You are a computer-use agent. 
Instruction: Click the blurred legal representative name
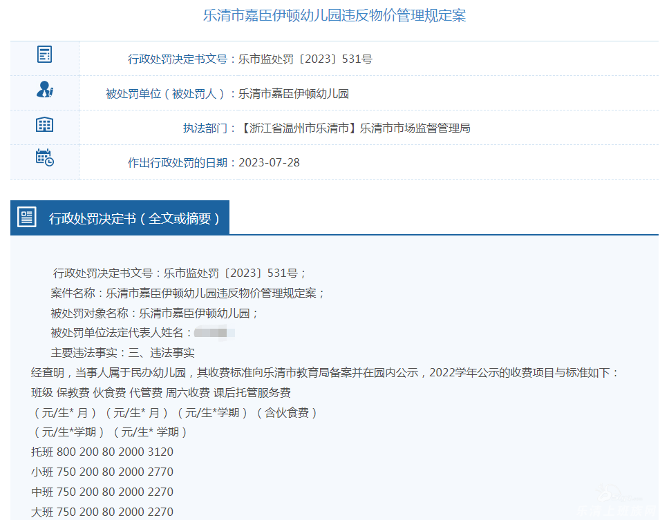point(214,333)
